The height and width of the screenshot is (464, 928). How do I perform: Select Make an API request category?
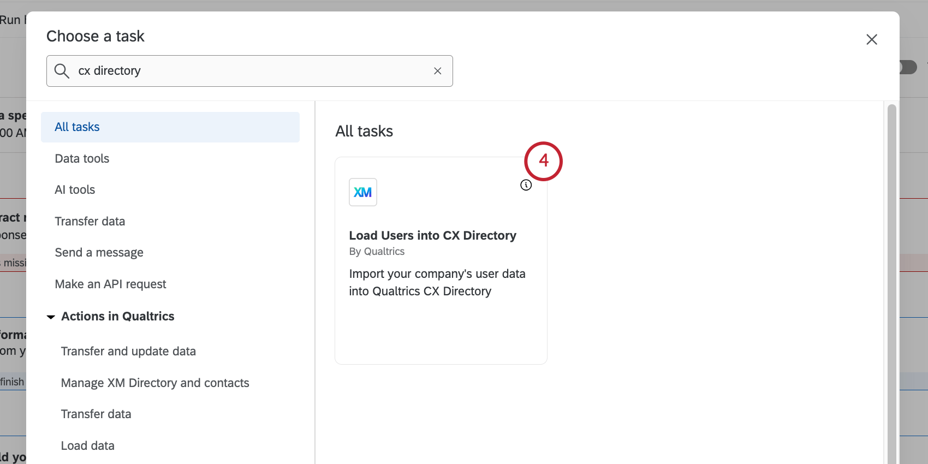click(110, 284)
